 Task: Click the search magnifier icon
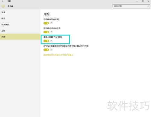(148, 6)
